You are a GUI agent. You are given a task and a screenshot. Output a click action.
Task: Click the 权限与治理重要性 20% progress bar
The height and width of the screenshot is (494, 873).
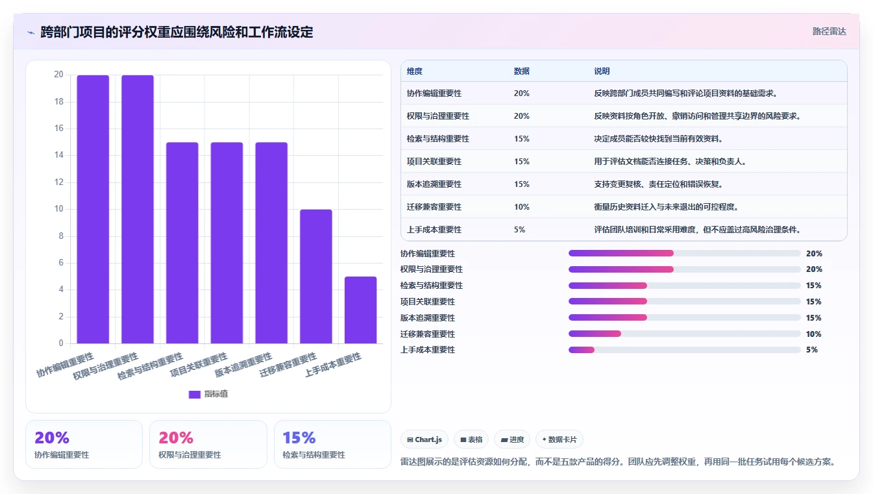685,269
